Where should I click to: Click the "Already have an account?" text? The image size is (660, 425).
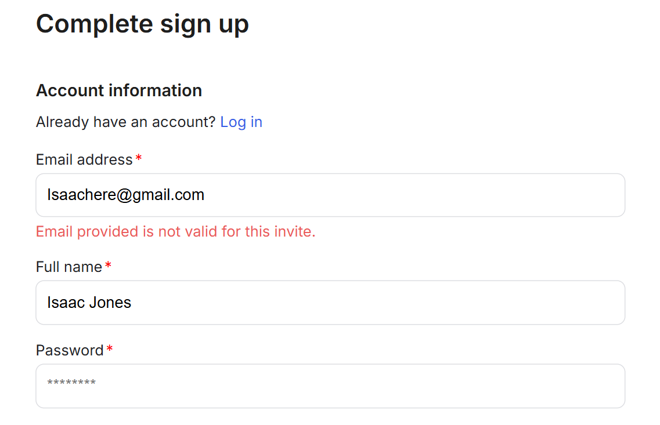(x=126, y=122)
